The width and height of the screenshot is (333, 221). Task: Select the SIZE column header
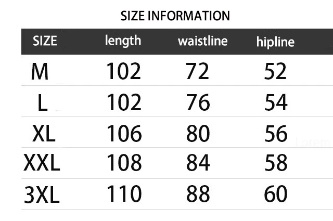click(45, 41)
